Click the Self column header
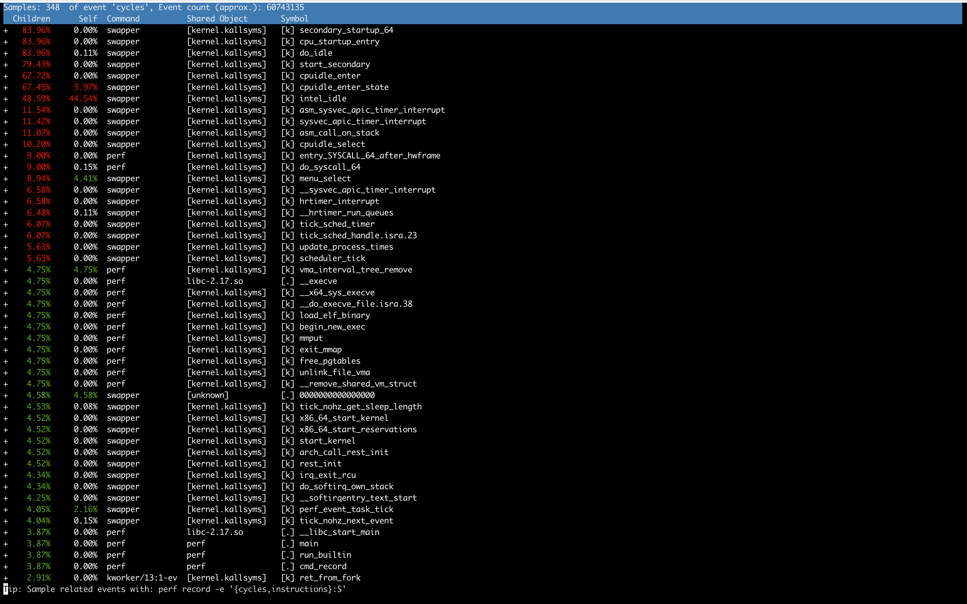The width and height of the screenshot is (967, 604). (x=88, y=18)
